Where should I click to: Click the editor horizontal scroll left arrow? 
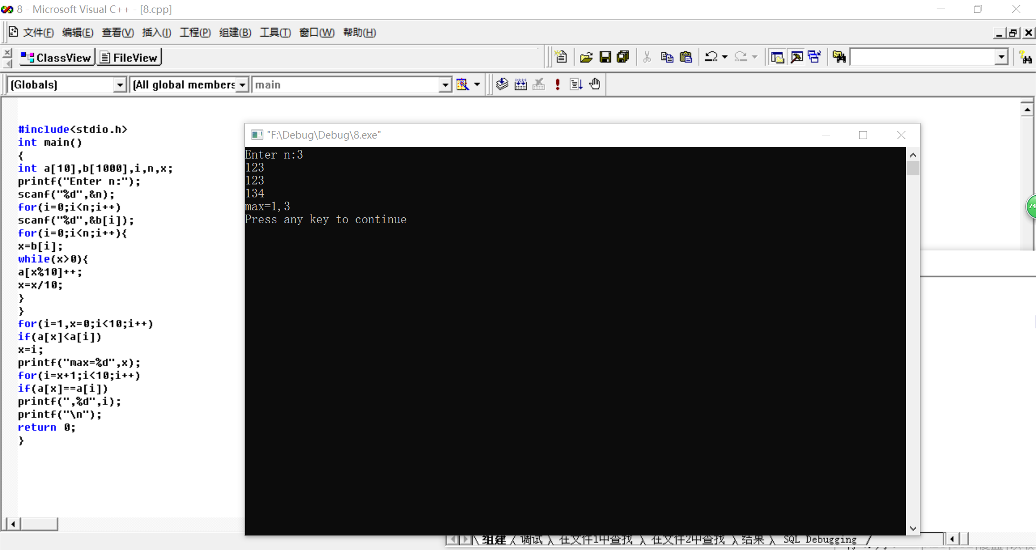click(13, 524)
